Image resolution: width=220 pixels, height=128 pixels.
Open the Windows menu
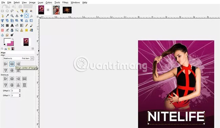point(75,2)
